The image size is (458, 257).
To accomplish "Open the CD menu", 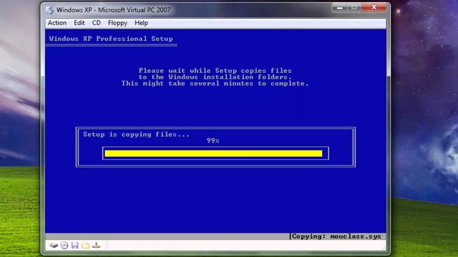I will pyautogui.click(x=96, y=23).
